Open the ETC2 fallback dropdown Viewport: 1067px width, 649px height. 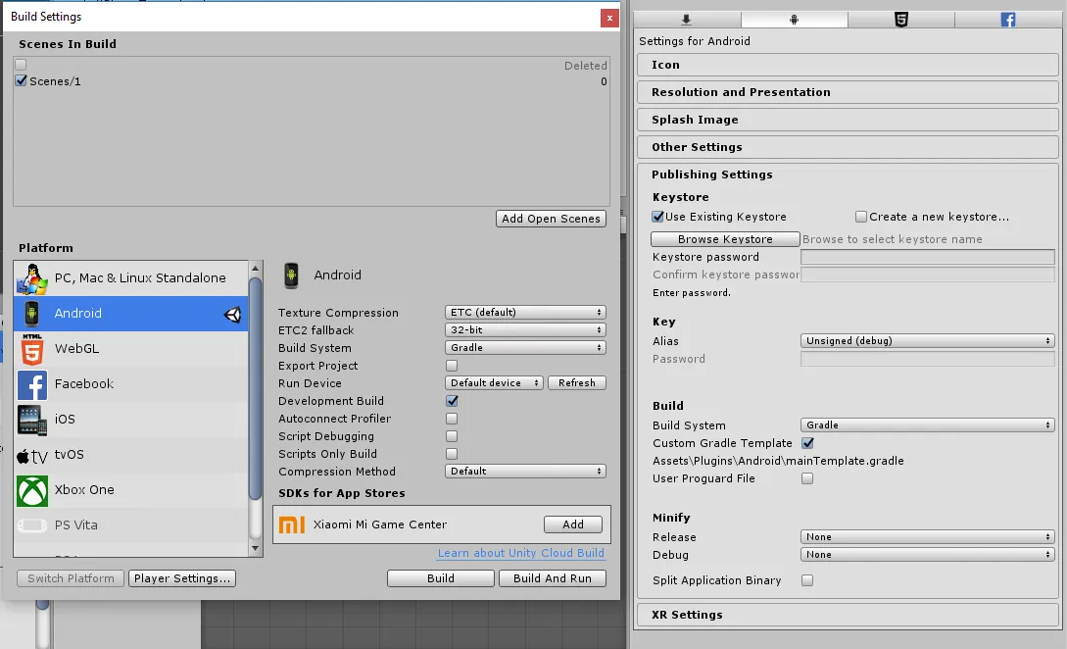pyautogui.click(x=525, y=330)
